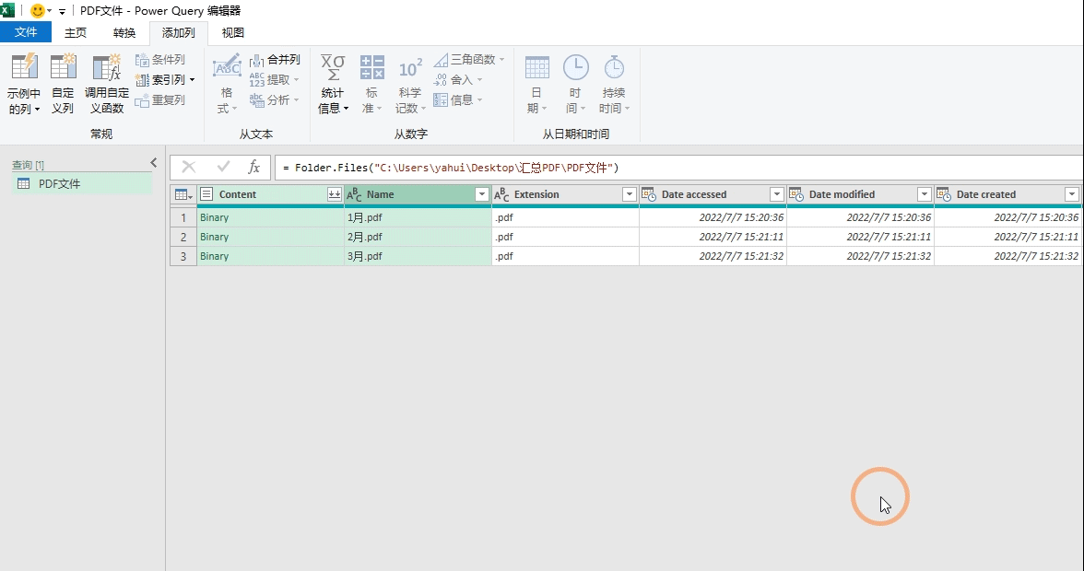Add a Conditional Column (条件列)
The height and width of the screenshot is (571, 1084).
[160, 60]
